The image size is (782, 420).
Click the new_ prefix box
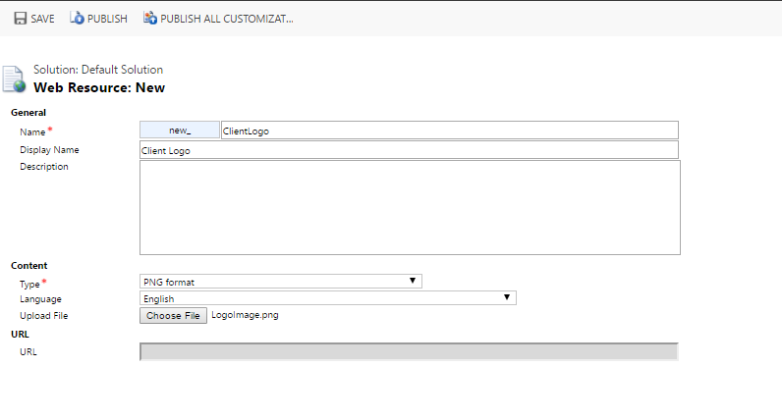[180, 131]
